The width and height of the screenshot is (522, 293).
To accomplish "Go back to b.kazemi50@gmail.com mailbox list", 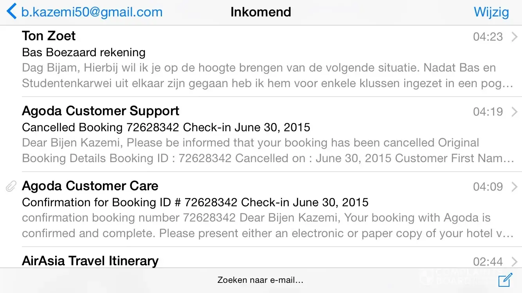I will tap(92, 12).
